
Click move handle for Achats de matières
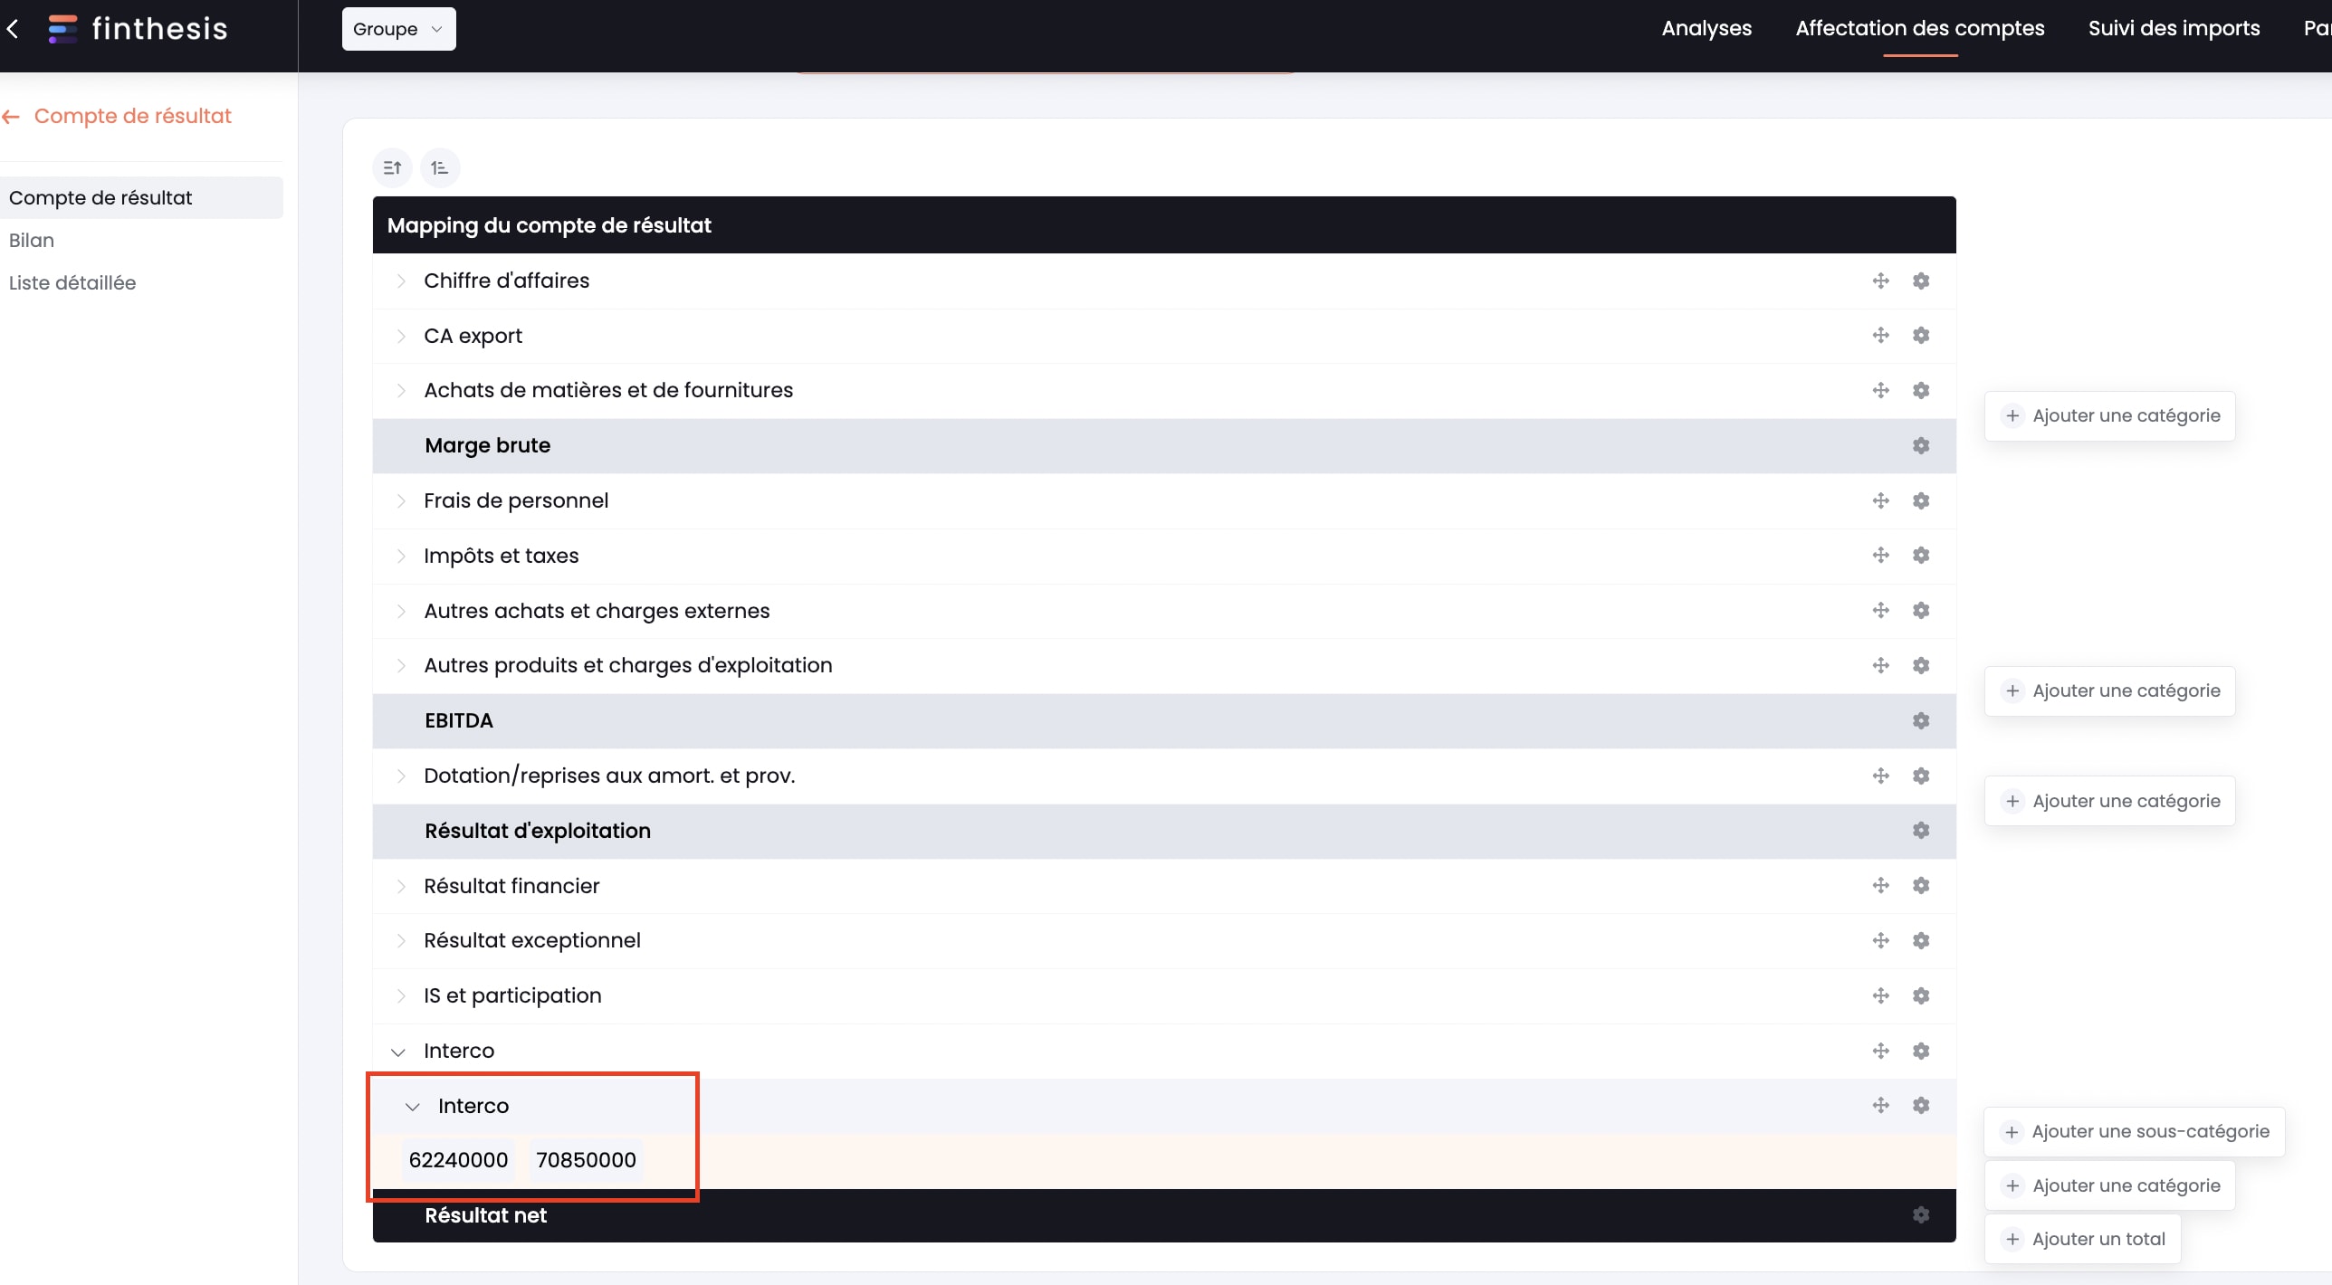[1880, 390]
